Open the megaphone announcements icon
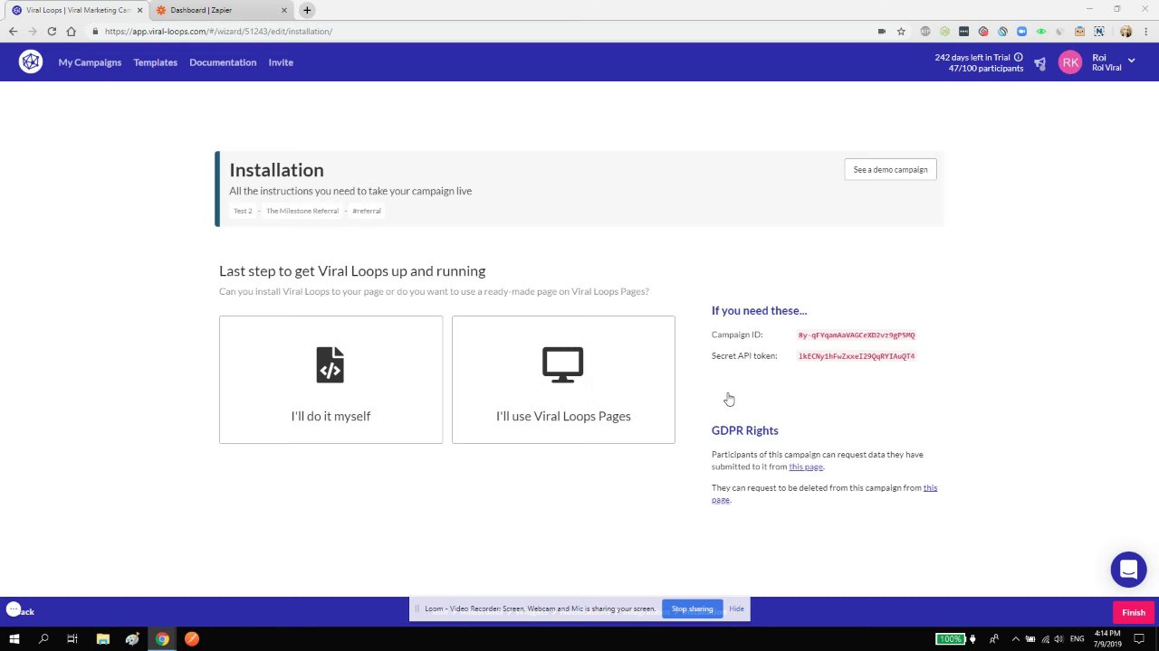Screen dimensions: 1159x651 click(x=1039, y=62)
